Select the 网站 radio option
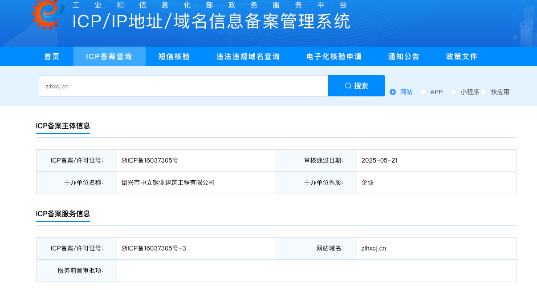This screenshot has width=537, height=290. (393, 92)
